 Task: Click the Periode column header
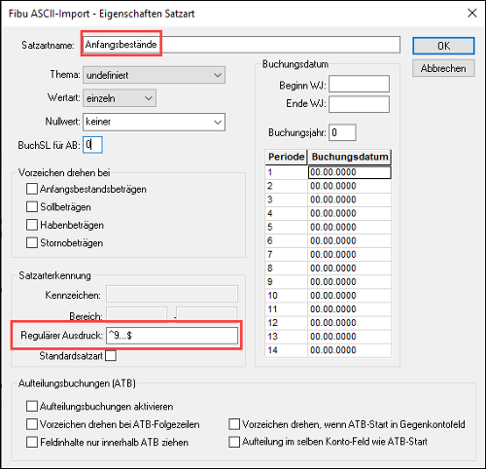pyautogui.click(x=286, y=157)
